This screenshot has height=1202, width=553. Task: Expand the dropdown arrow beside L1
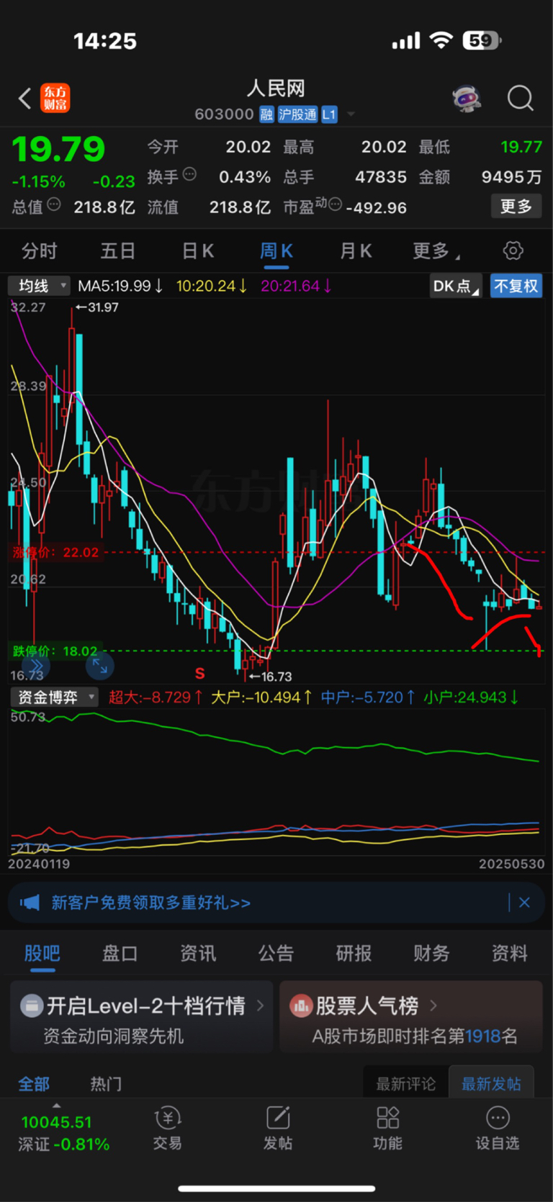click(x=351, y=114)
